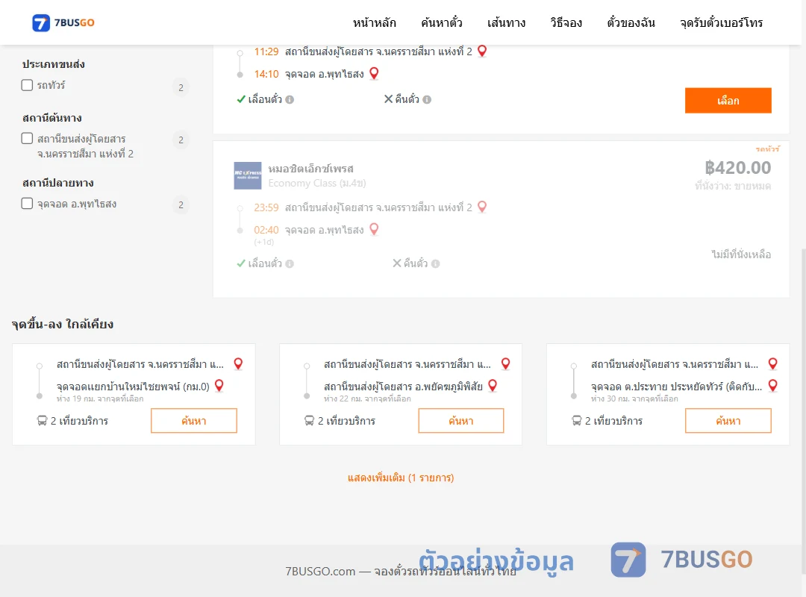The width and height of the screenshot is (806, 597).
Task: Open ตั๋วของฉัน navigation item
Action: 631,22
